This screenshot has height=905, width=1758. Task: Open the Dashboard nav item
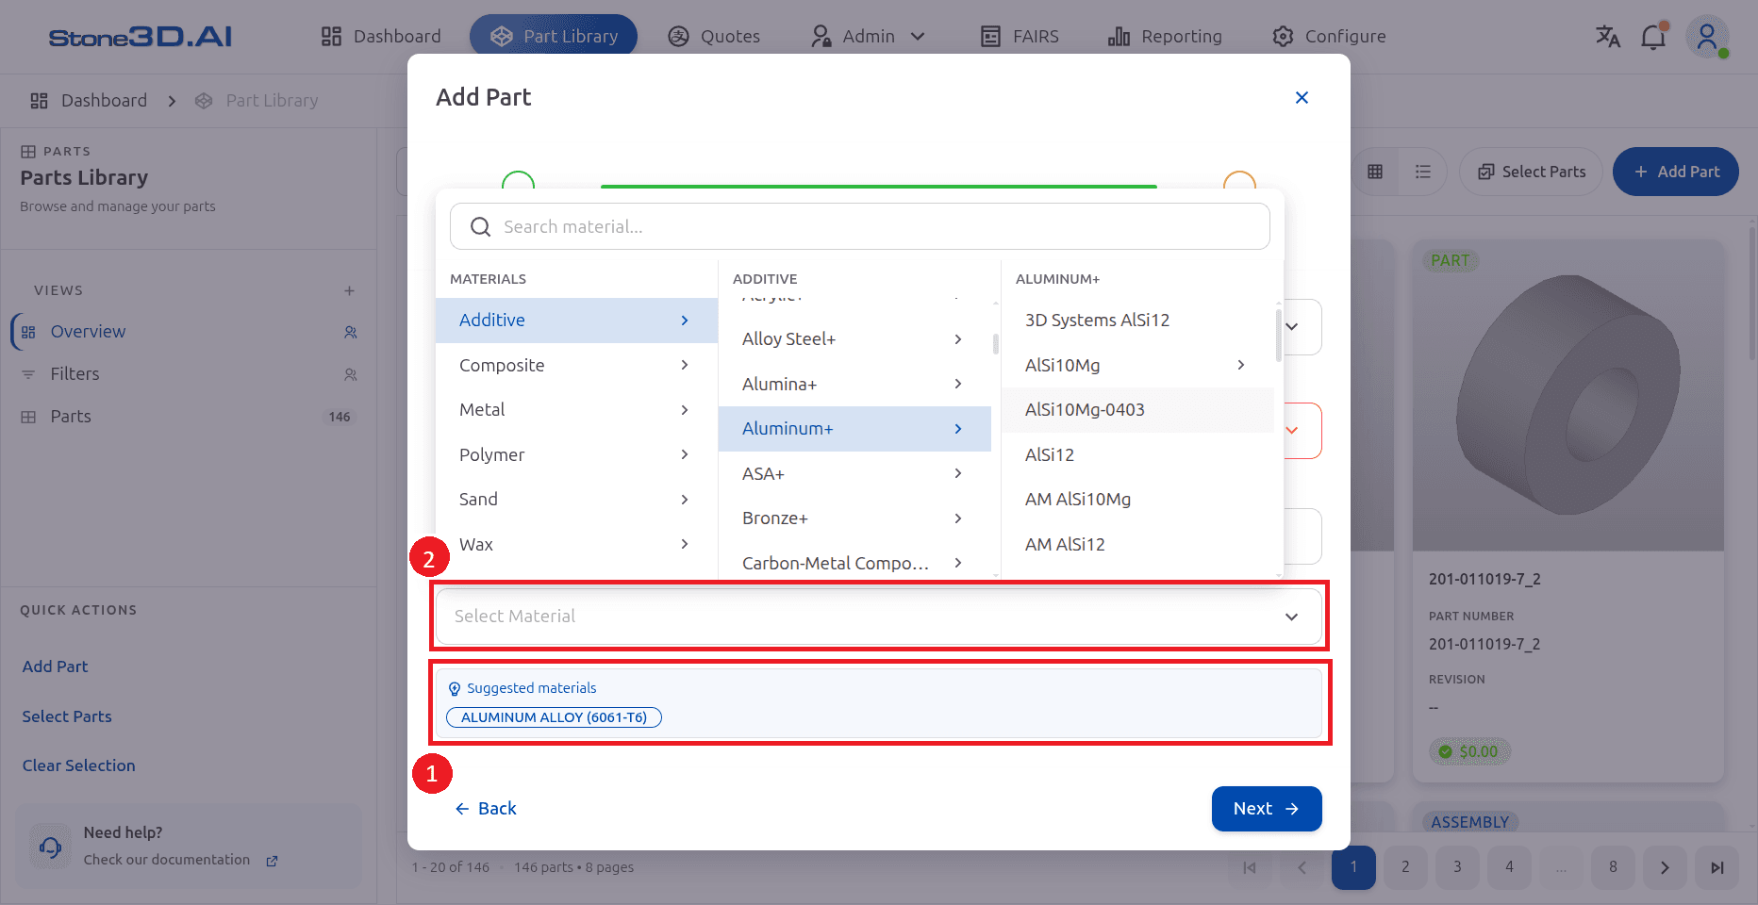pyautogui.click(x=380, y=36)
